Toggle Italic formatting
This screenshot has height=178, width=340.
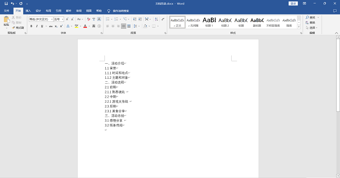(36, 26)
